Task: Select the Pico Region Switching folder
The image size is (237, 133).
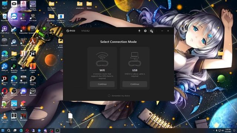Action: [x=51, y=6]
